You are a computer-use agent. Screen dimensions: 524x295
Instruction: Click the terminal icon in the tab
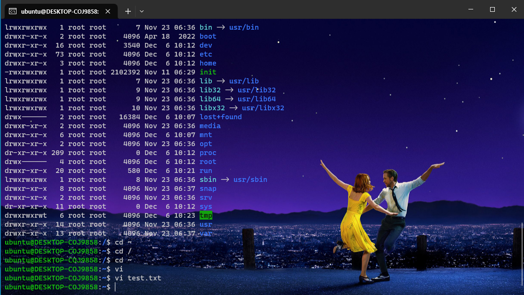13,11
